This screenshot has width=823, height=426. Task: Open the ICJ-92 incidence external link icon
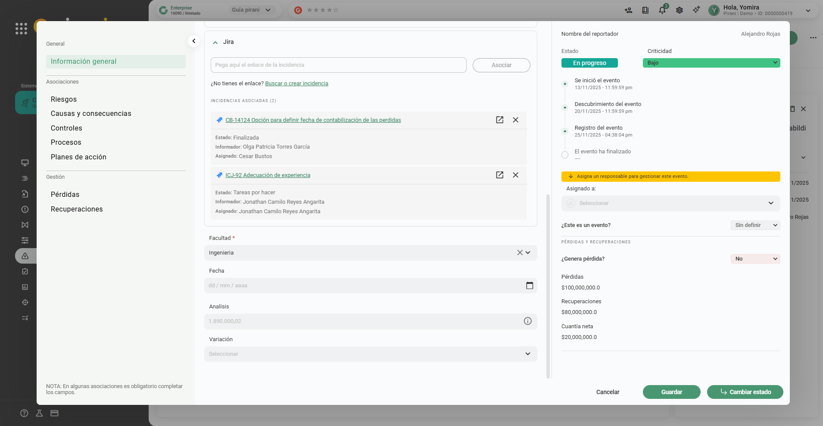point(499,175)
